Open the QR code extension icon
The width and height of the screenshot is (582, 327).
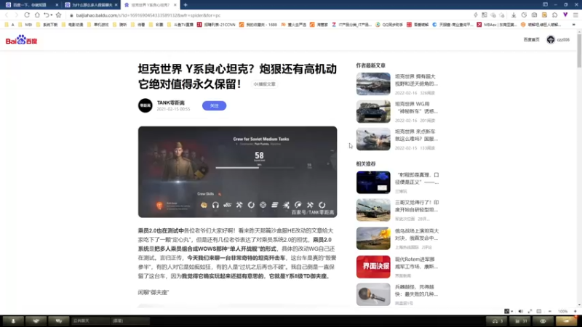click(x=485, y=15)
